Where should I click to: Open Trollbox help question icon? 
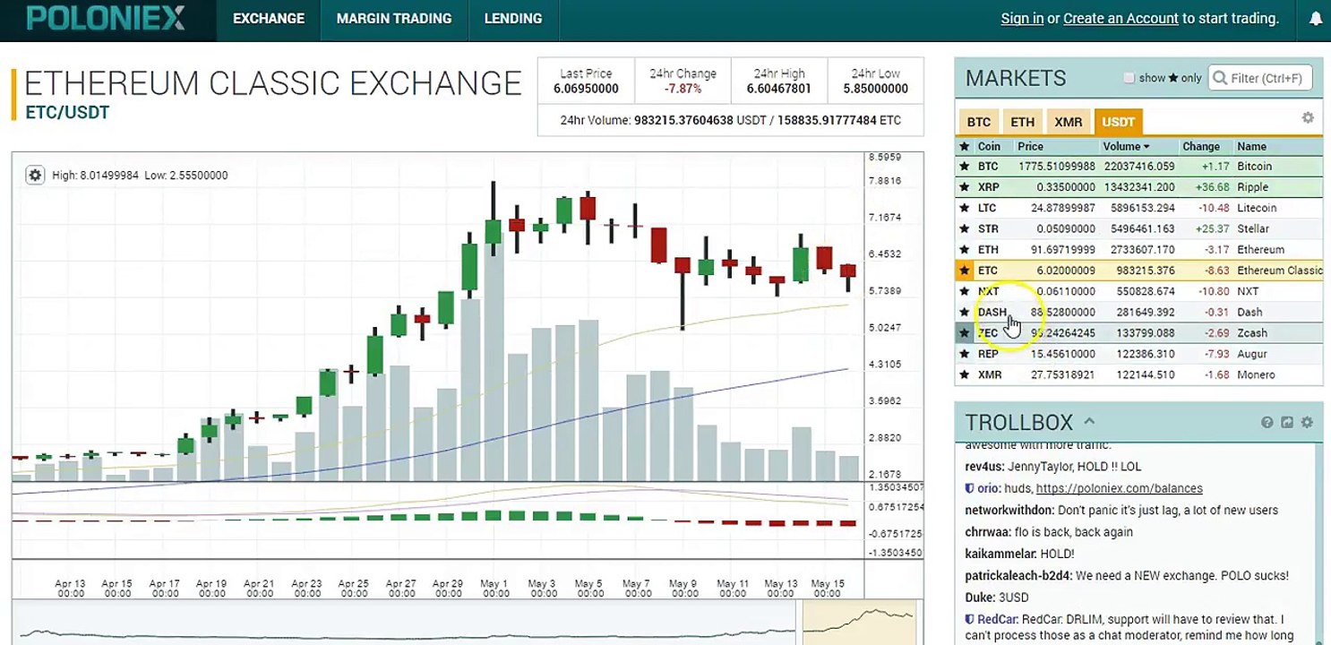coord(1267,423)
